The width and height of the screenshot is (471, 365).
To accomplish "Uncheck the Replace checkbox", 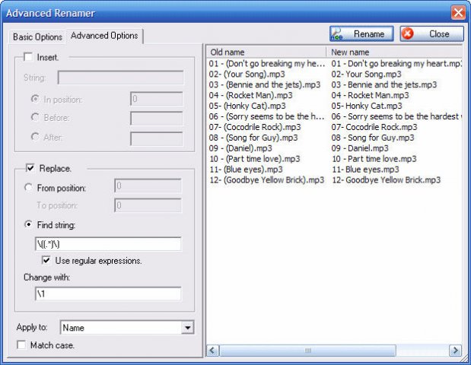I will 30,168.
